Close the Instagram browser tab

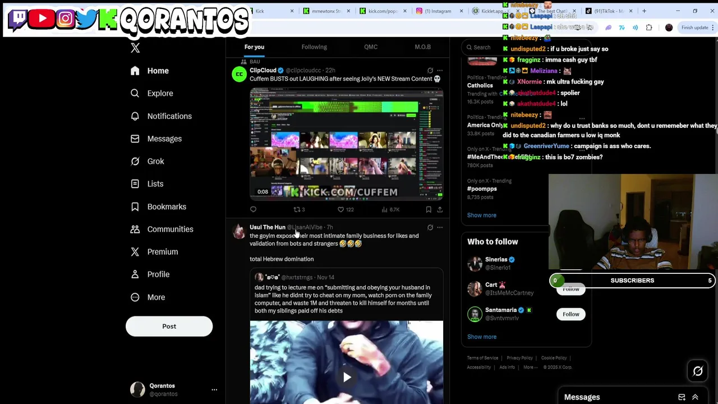pyautogui.click(x=461, y=11)
